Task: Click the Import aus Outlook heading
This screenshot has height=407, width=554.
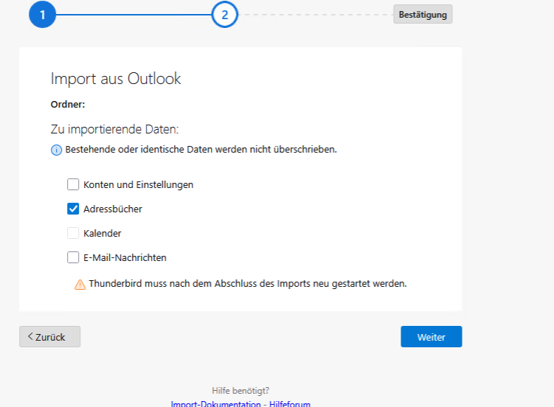Action: pos(115,78)
